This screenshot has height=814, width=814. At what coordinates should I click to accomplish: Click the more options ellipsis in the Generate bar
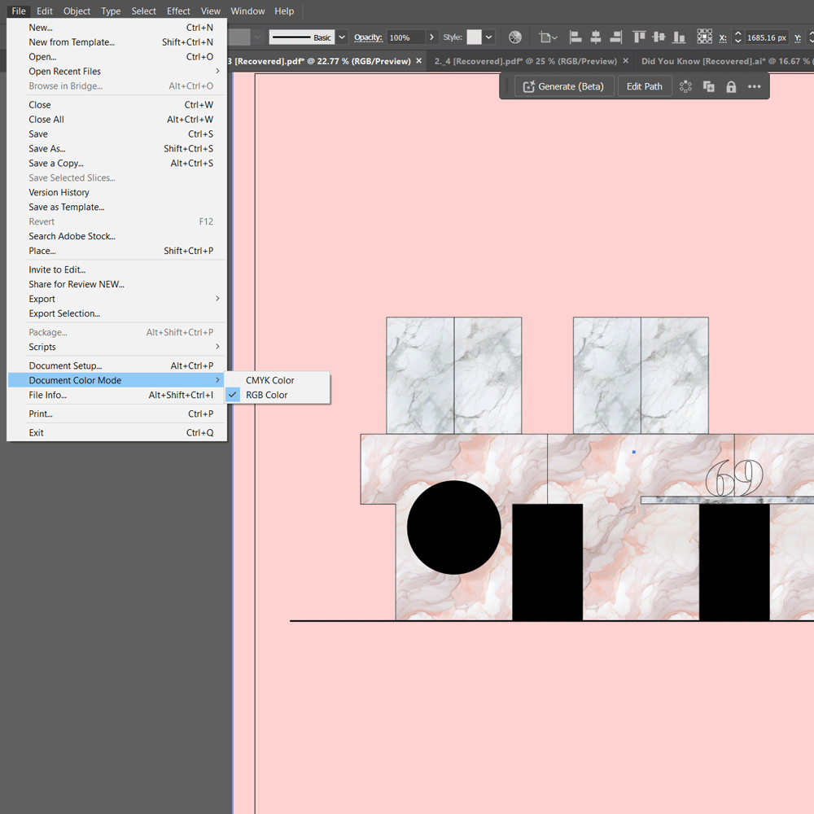pos(755,85)
